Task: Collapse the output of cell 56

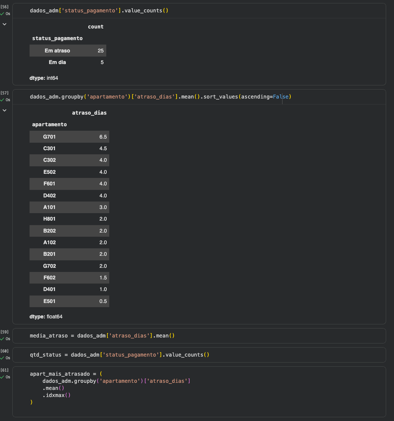Action: (4, 24)
